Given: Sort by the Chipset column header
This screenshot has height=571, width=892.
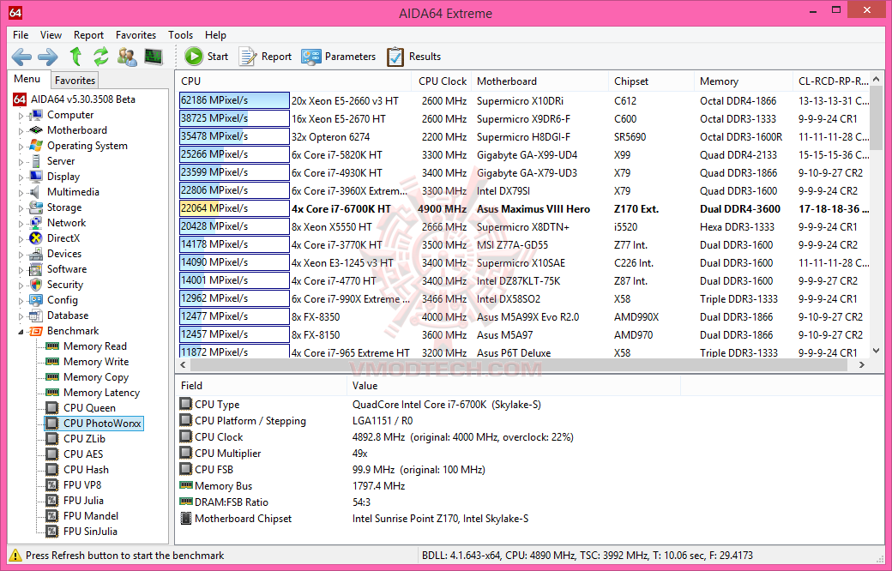Looking at the screenshot, I should tap(651, 81).
